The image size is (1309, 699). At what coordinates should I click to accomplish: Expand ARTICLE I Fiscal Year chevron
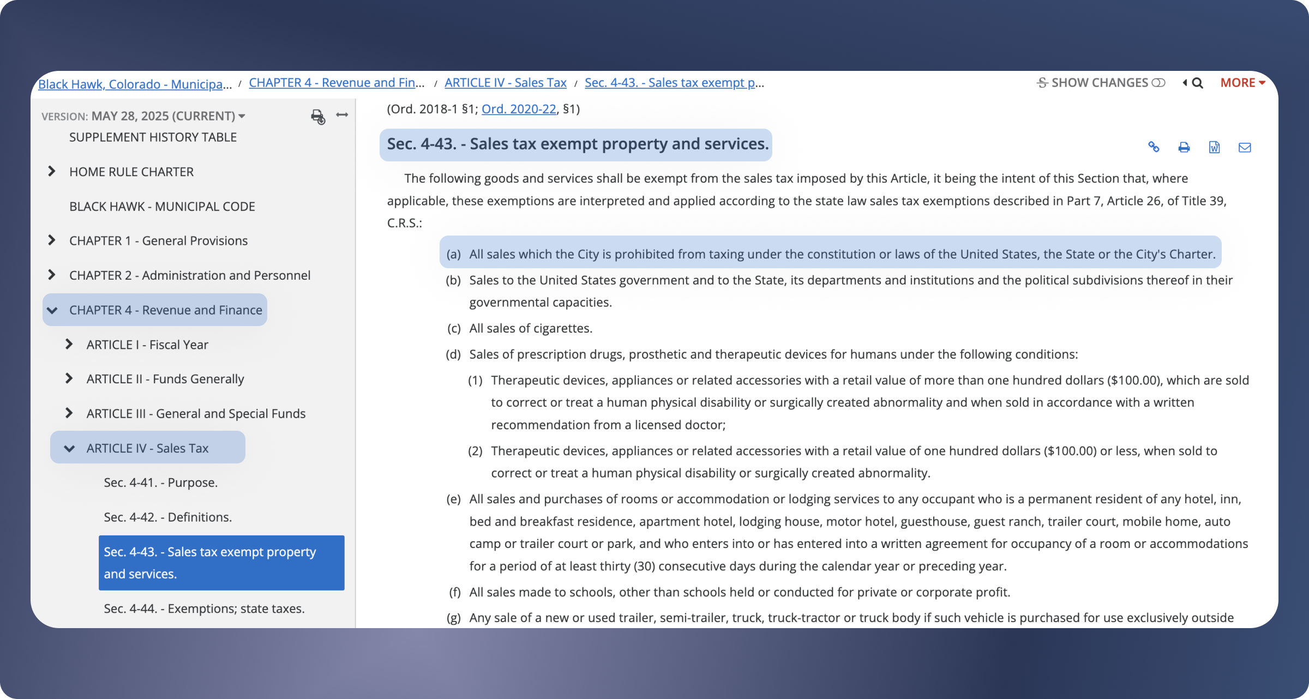click(69, 344)
